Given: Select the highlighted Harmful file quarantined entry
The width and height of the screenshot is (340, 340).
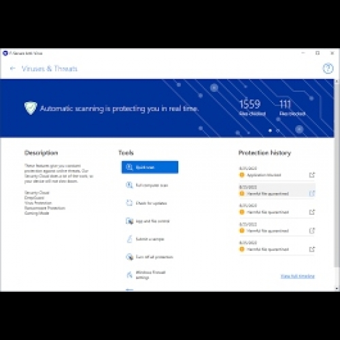Looking at the screenshot, I should tap(277, 190).
